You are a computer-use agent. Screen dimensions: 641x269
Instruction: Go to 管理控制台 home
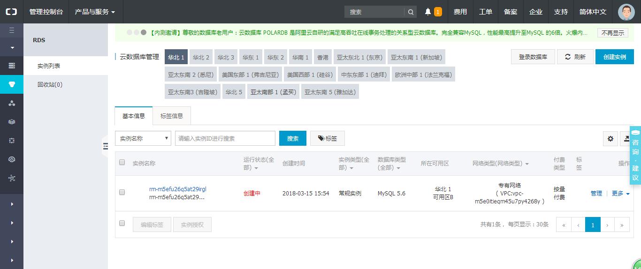click(46, 12)
